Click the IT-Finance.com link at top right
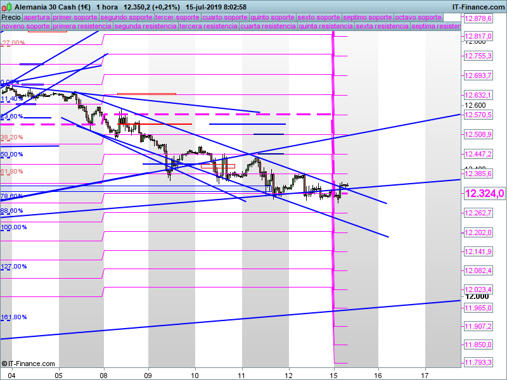Viewport: 507px width, 380px height. tap(478, 6)
